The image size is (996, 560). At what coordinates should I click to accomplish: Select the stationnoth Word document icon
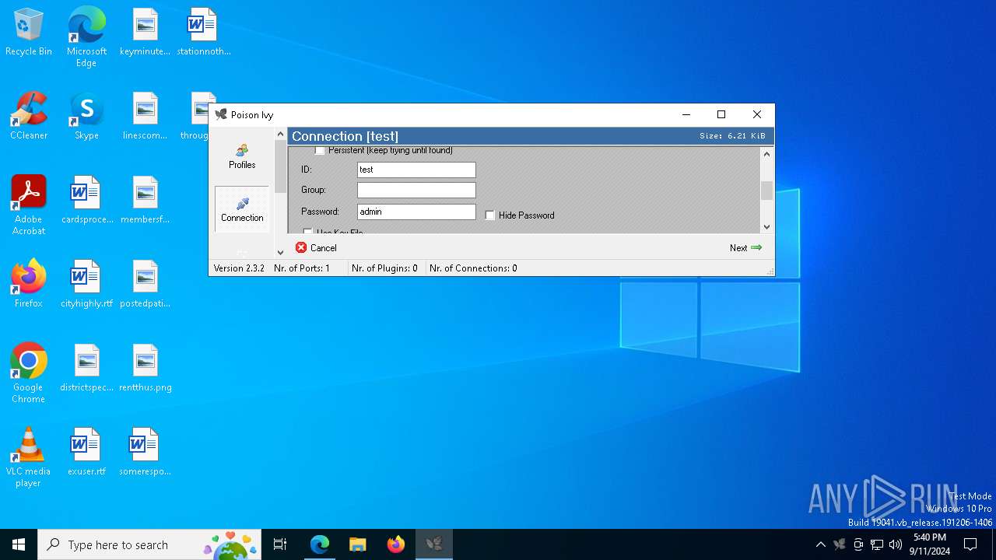pyautogui.click(x=203, y=32)
